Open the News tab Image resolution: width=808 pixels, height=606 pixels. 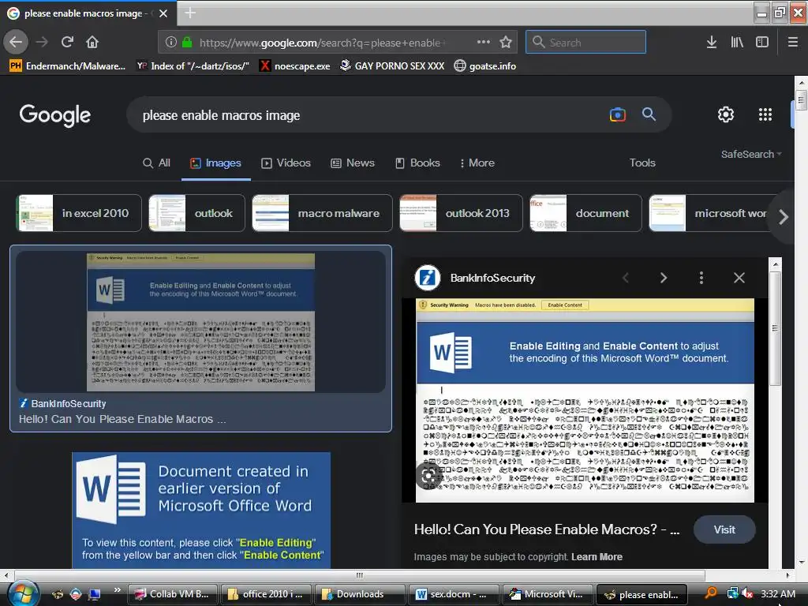click(x=353, y=163)
